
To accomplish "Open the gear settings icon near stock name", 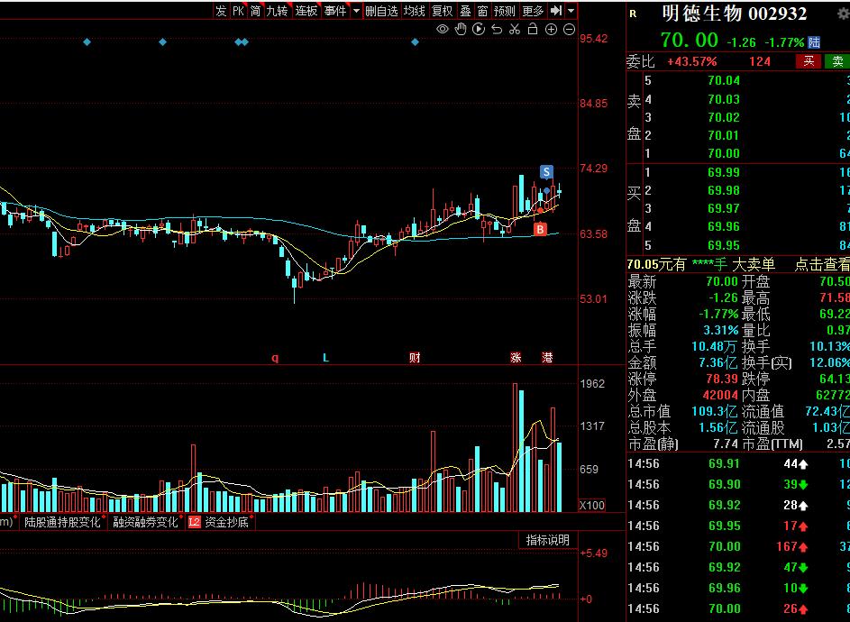I will [x=844, y=15].
